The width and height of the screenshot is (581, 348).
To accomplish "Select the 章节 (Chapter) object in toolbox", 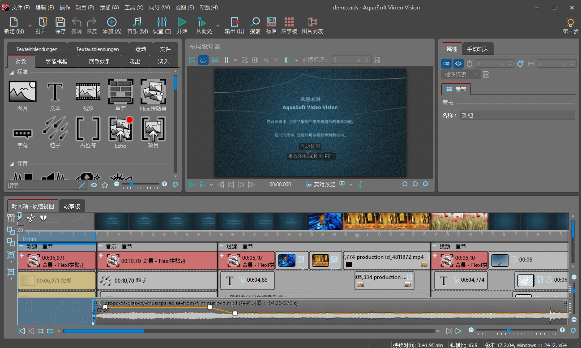I will pyautogui.click(x=120, y=95).
